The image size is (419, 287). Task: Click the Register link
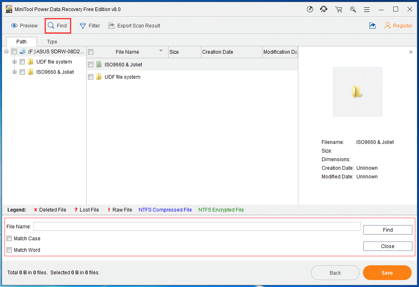[x=402, y=25]
